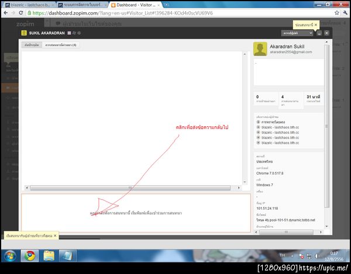Click the volume speaker tray icon
351x274 pixels.
click(316, 256)
